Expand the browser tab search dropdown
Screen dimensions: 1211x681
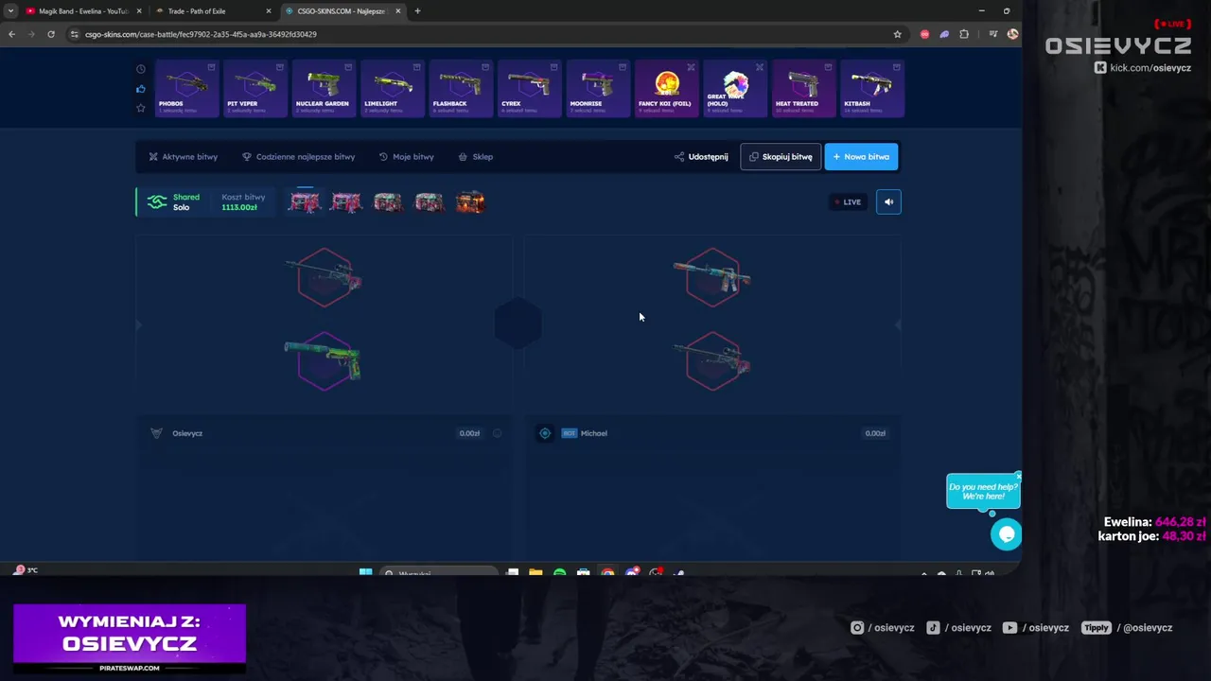pyautogui.click(x=10, y=11)
